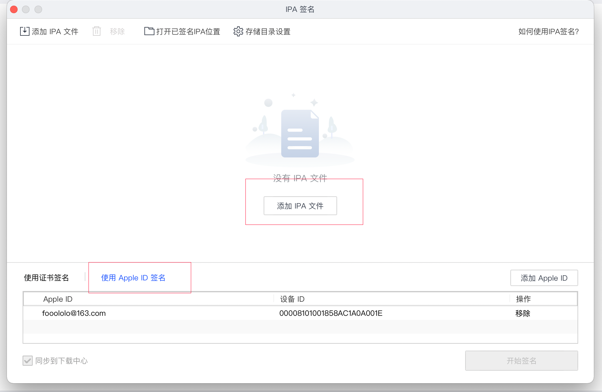This screenshot has height=392, width=602.
Task: Click the trash can remove icon
Action: pos(97,31)
